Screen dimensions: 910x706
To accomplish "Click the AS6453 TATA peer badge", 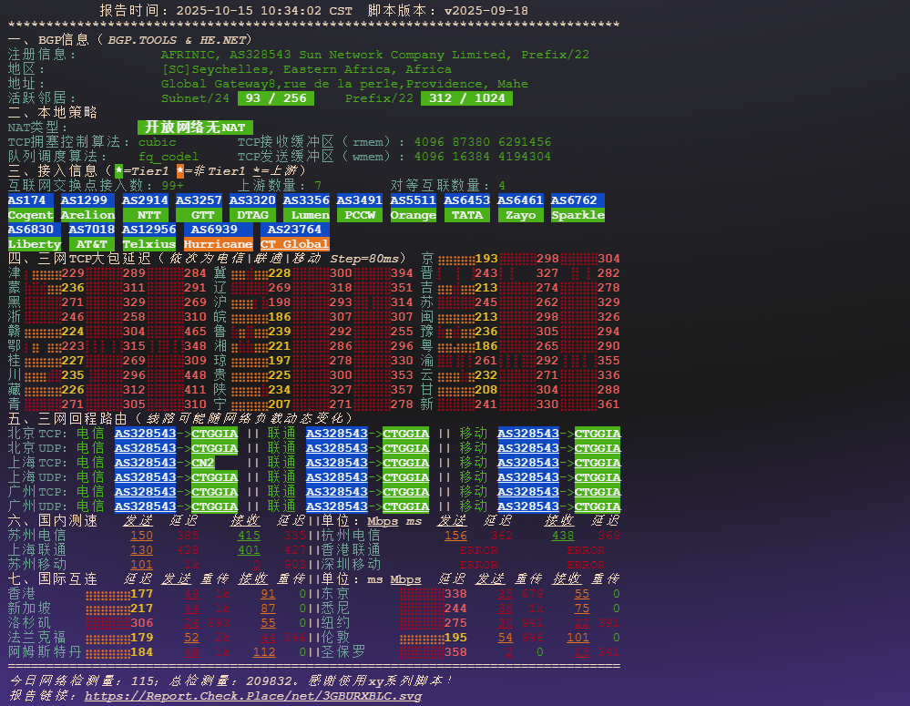I will click(466, 208).
